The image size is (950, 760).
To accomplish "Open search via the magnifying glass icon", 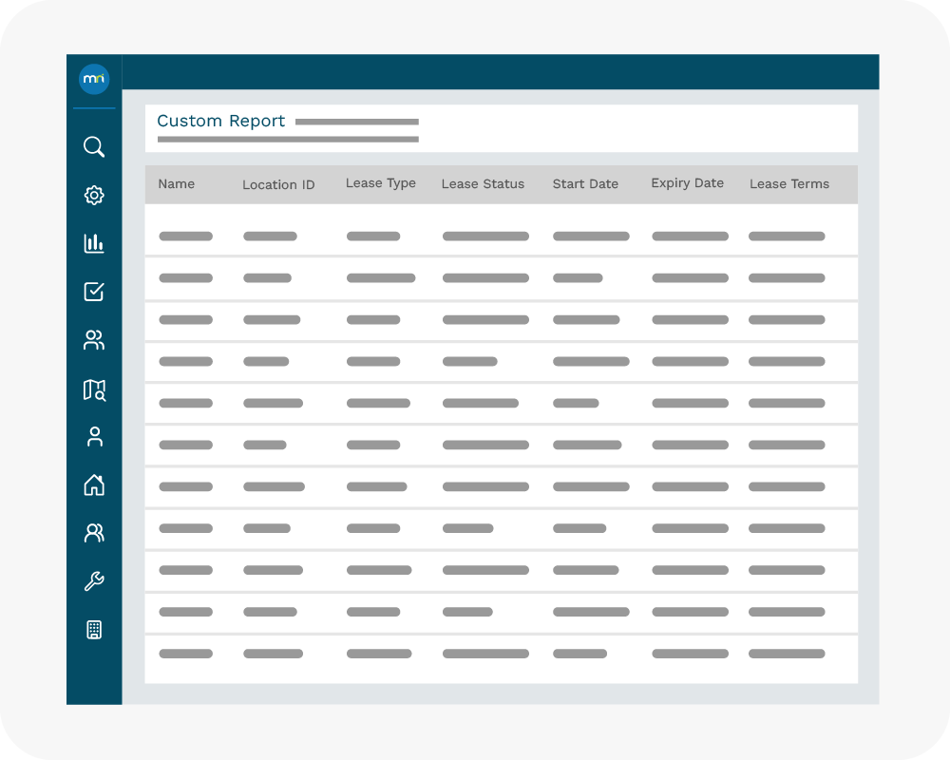I will (94, 147).
